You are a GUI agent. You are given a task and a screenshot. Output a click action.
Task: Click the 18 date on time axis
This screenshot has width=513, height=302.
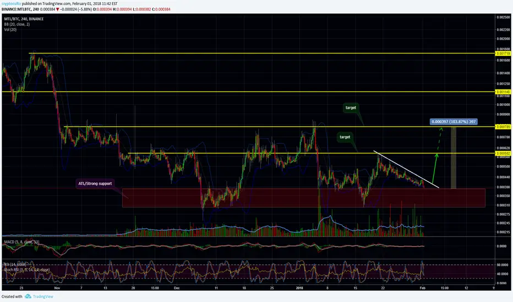[x=244, y=288]
